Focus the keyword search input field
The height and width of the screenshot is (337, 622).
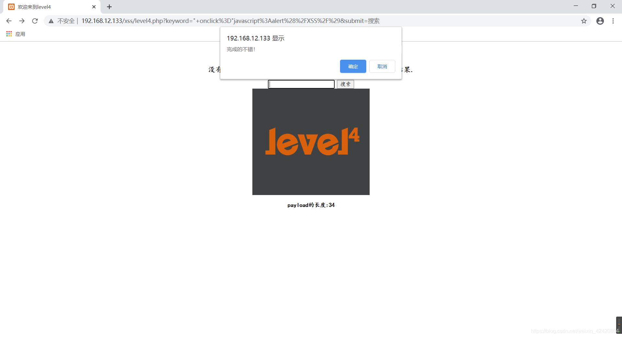click(301, 84)
